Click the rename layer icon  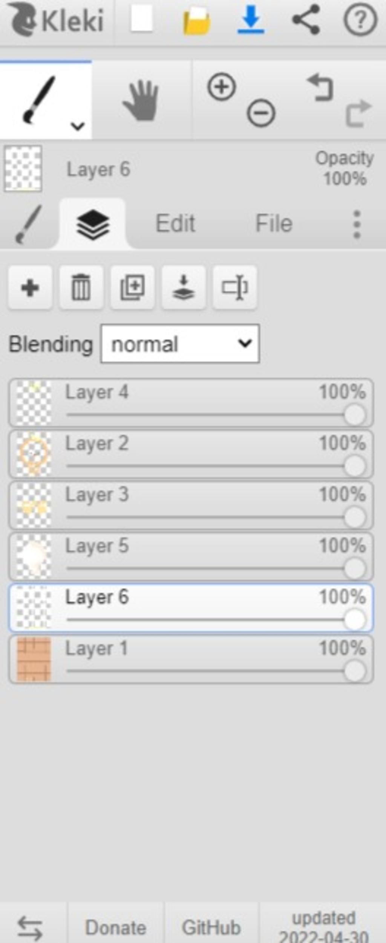(x=235, y=288)
